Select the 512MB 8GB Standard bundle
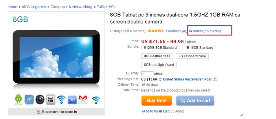 (160, 48)
